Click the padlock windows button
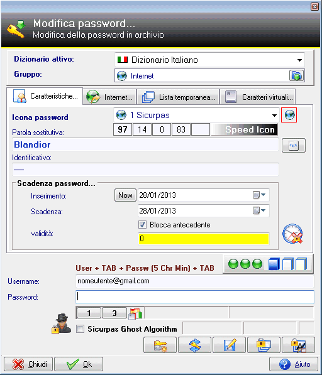The height and width of the screenshot is (375, 322). [264, 345]
